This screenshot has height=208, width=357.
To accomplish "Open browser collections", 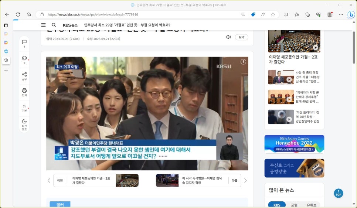I will point(307,14).
